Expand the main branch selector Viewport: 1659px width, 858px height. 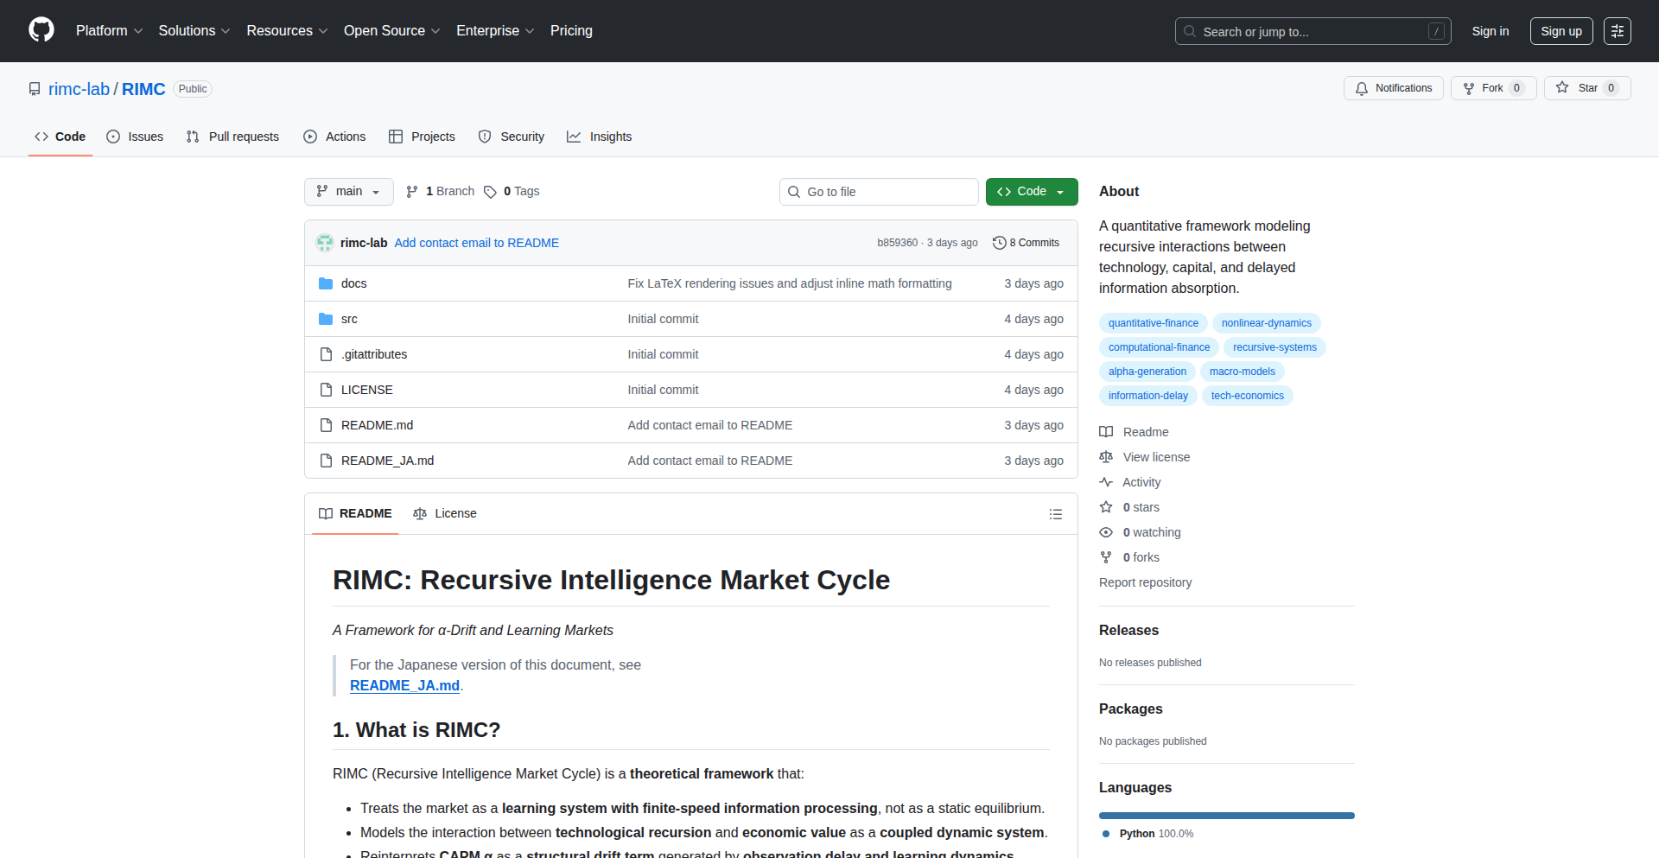(x=348, y=192)
